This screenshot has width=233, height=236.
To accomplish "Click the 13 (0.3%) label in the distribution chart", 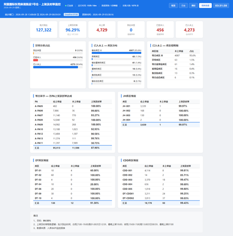I will tap(137, 75).
